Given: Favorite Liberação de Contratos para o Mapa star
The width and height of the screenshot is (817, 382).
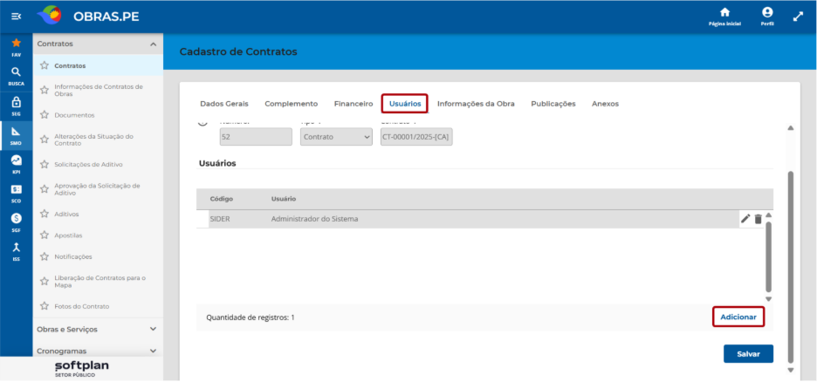Looking at the screenshot, I should pyautogui.click(x=45, y=282).
